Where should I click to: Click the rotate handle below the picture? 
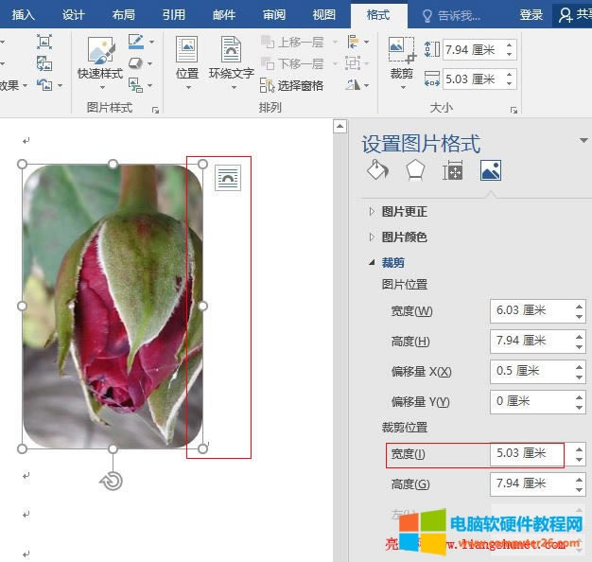click(112, 481)
